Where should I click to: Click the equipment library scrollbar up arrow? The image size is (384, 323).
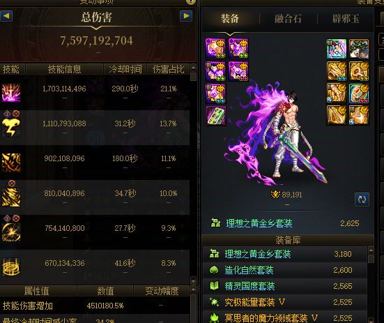[x=371, y=250]
